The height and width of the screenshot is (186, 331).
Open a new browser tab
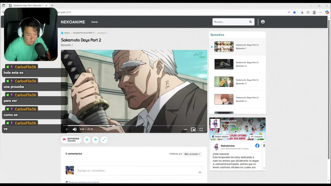pos(52,5)
